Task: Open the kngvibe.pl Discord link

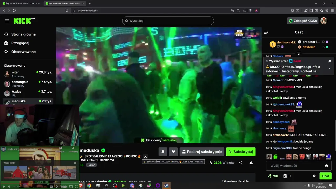Action: tap(298, 67)
